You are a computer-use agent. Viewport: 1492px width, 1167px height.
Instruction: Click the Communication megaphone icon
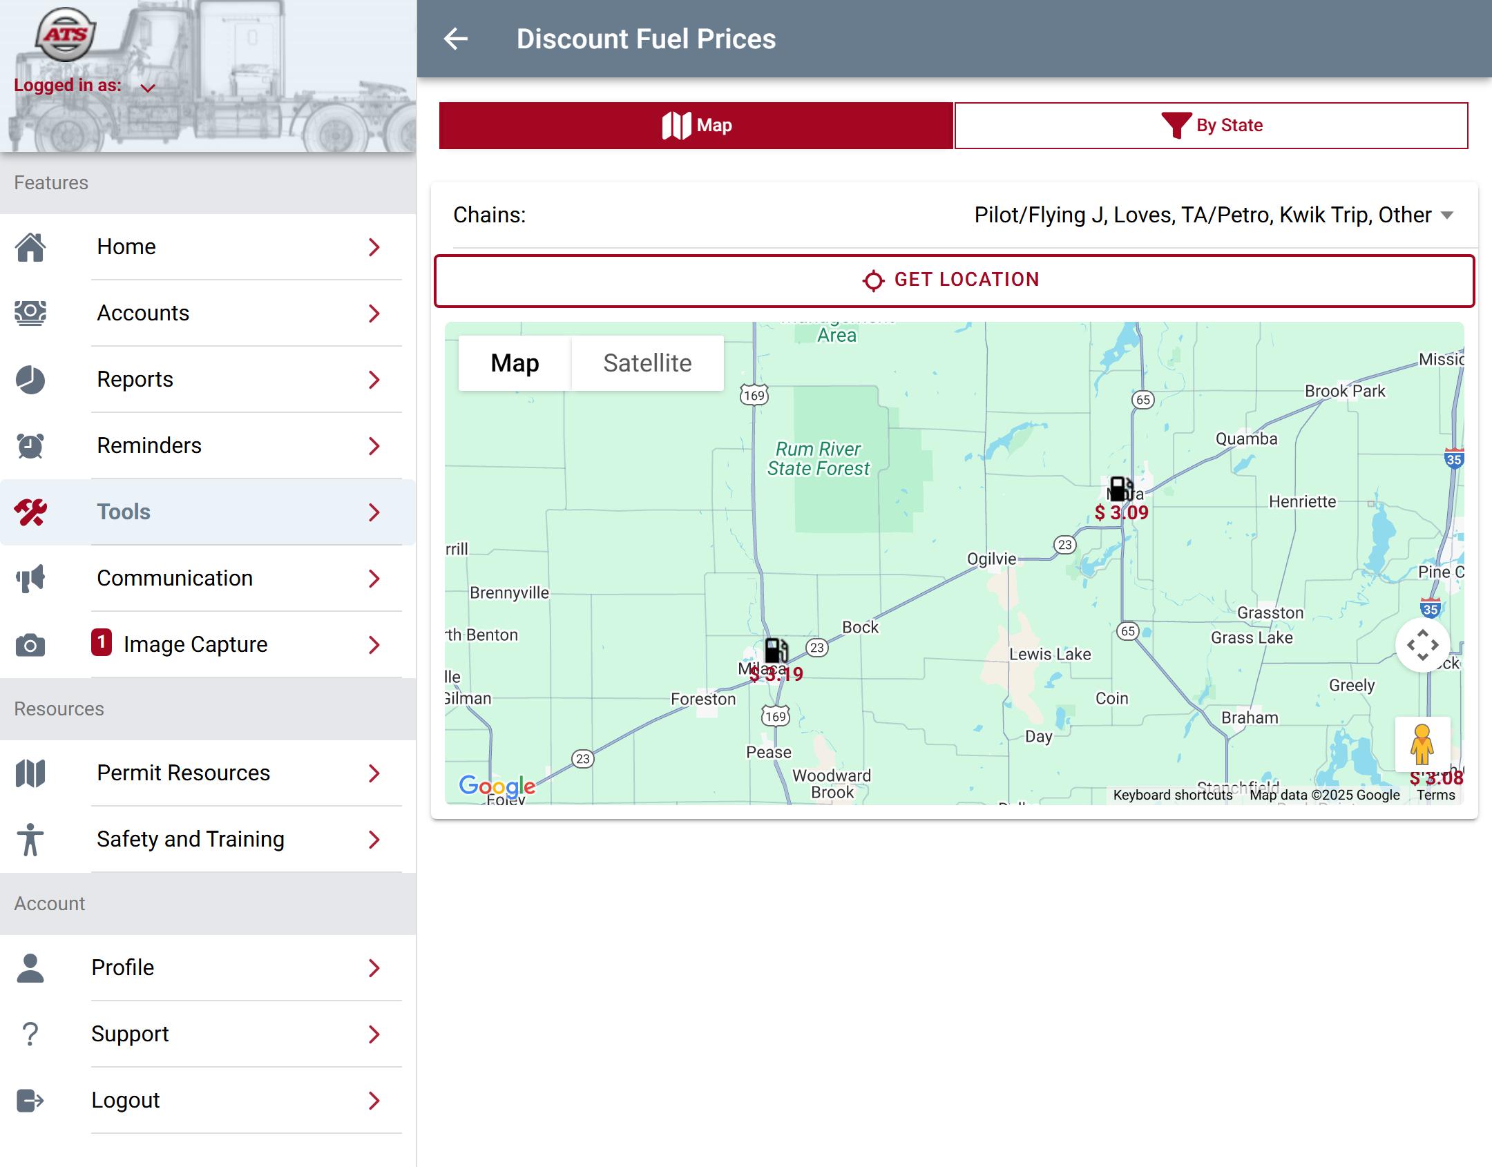click(x=30, y=578)
